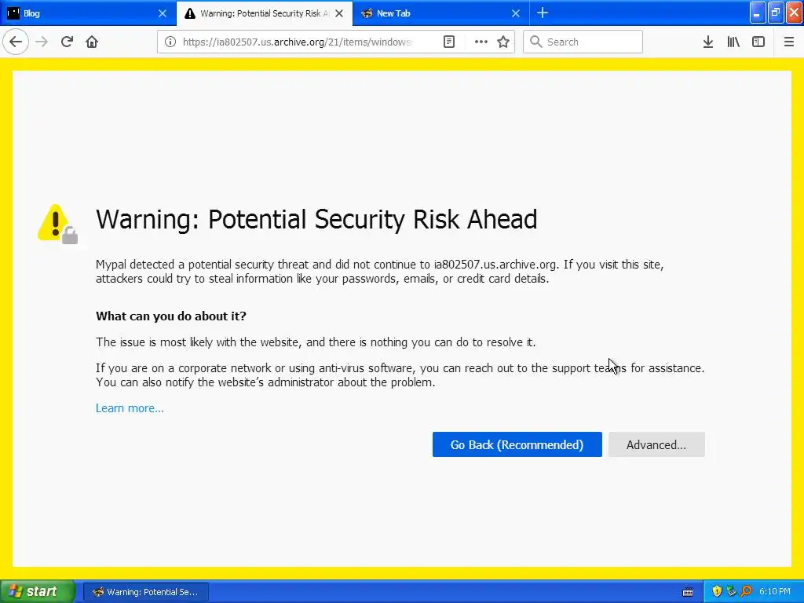Viewport: 804px width, 603px height.
Task: Open page actions three-dot menu
Action: click(481, 42)
